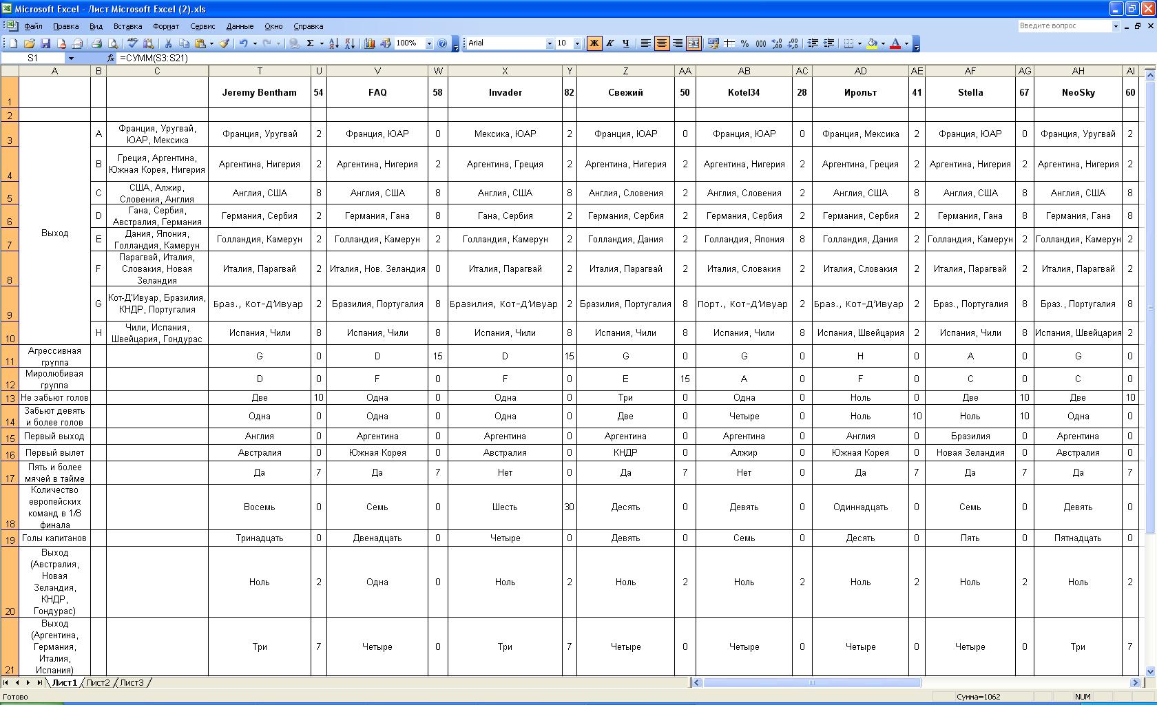Click the Save icon in the toolbar

point(45,43)
